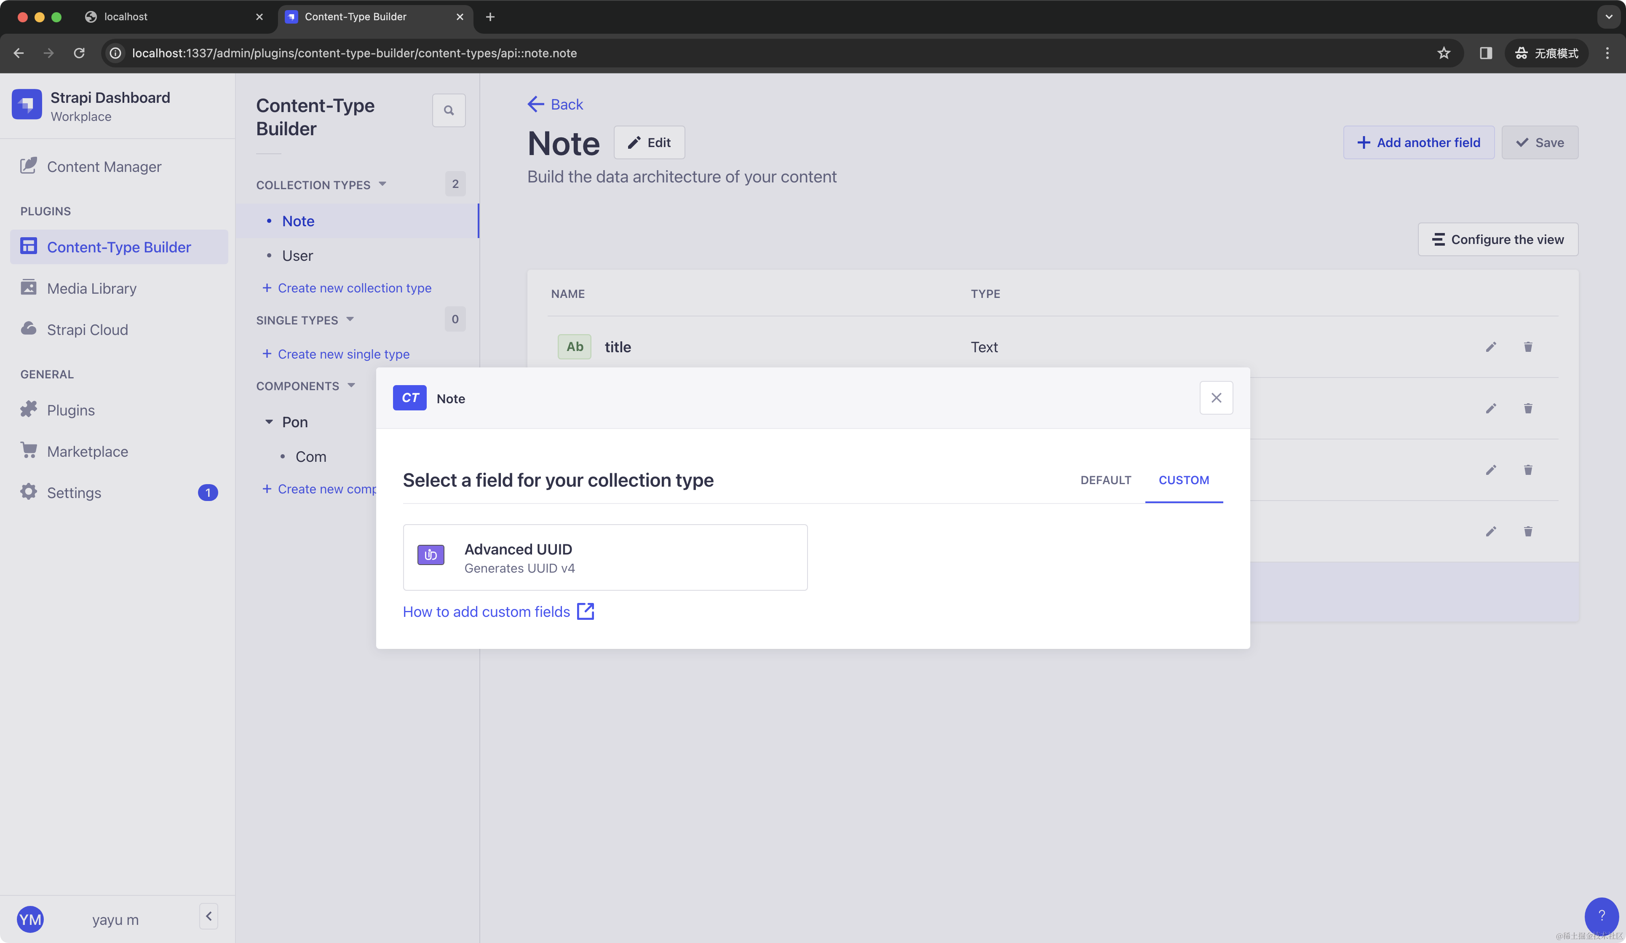Collapse the Pon component category
This screenshot has width=1626, height=943.
click(x=269, y=422)
